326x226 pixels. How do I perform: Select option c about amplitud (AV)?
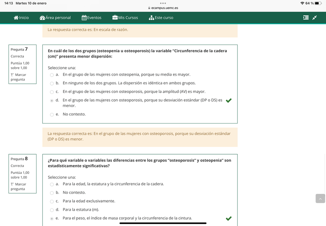52,92
